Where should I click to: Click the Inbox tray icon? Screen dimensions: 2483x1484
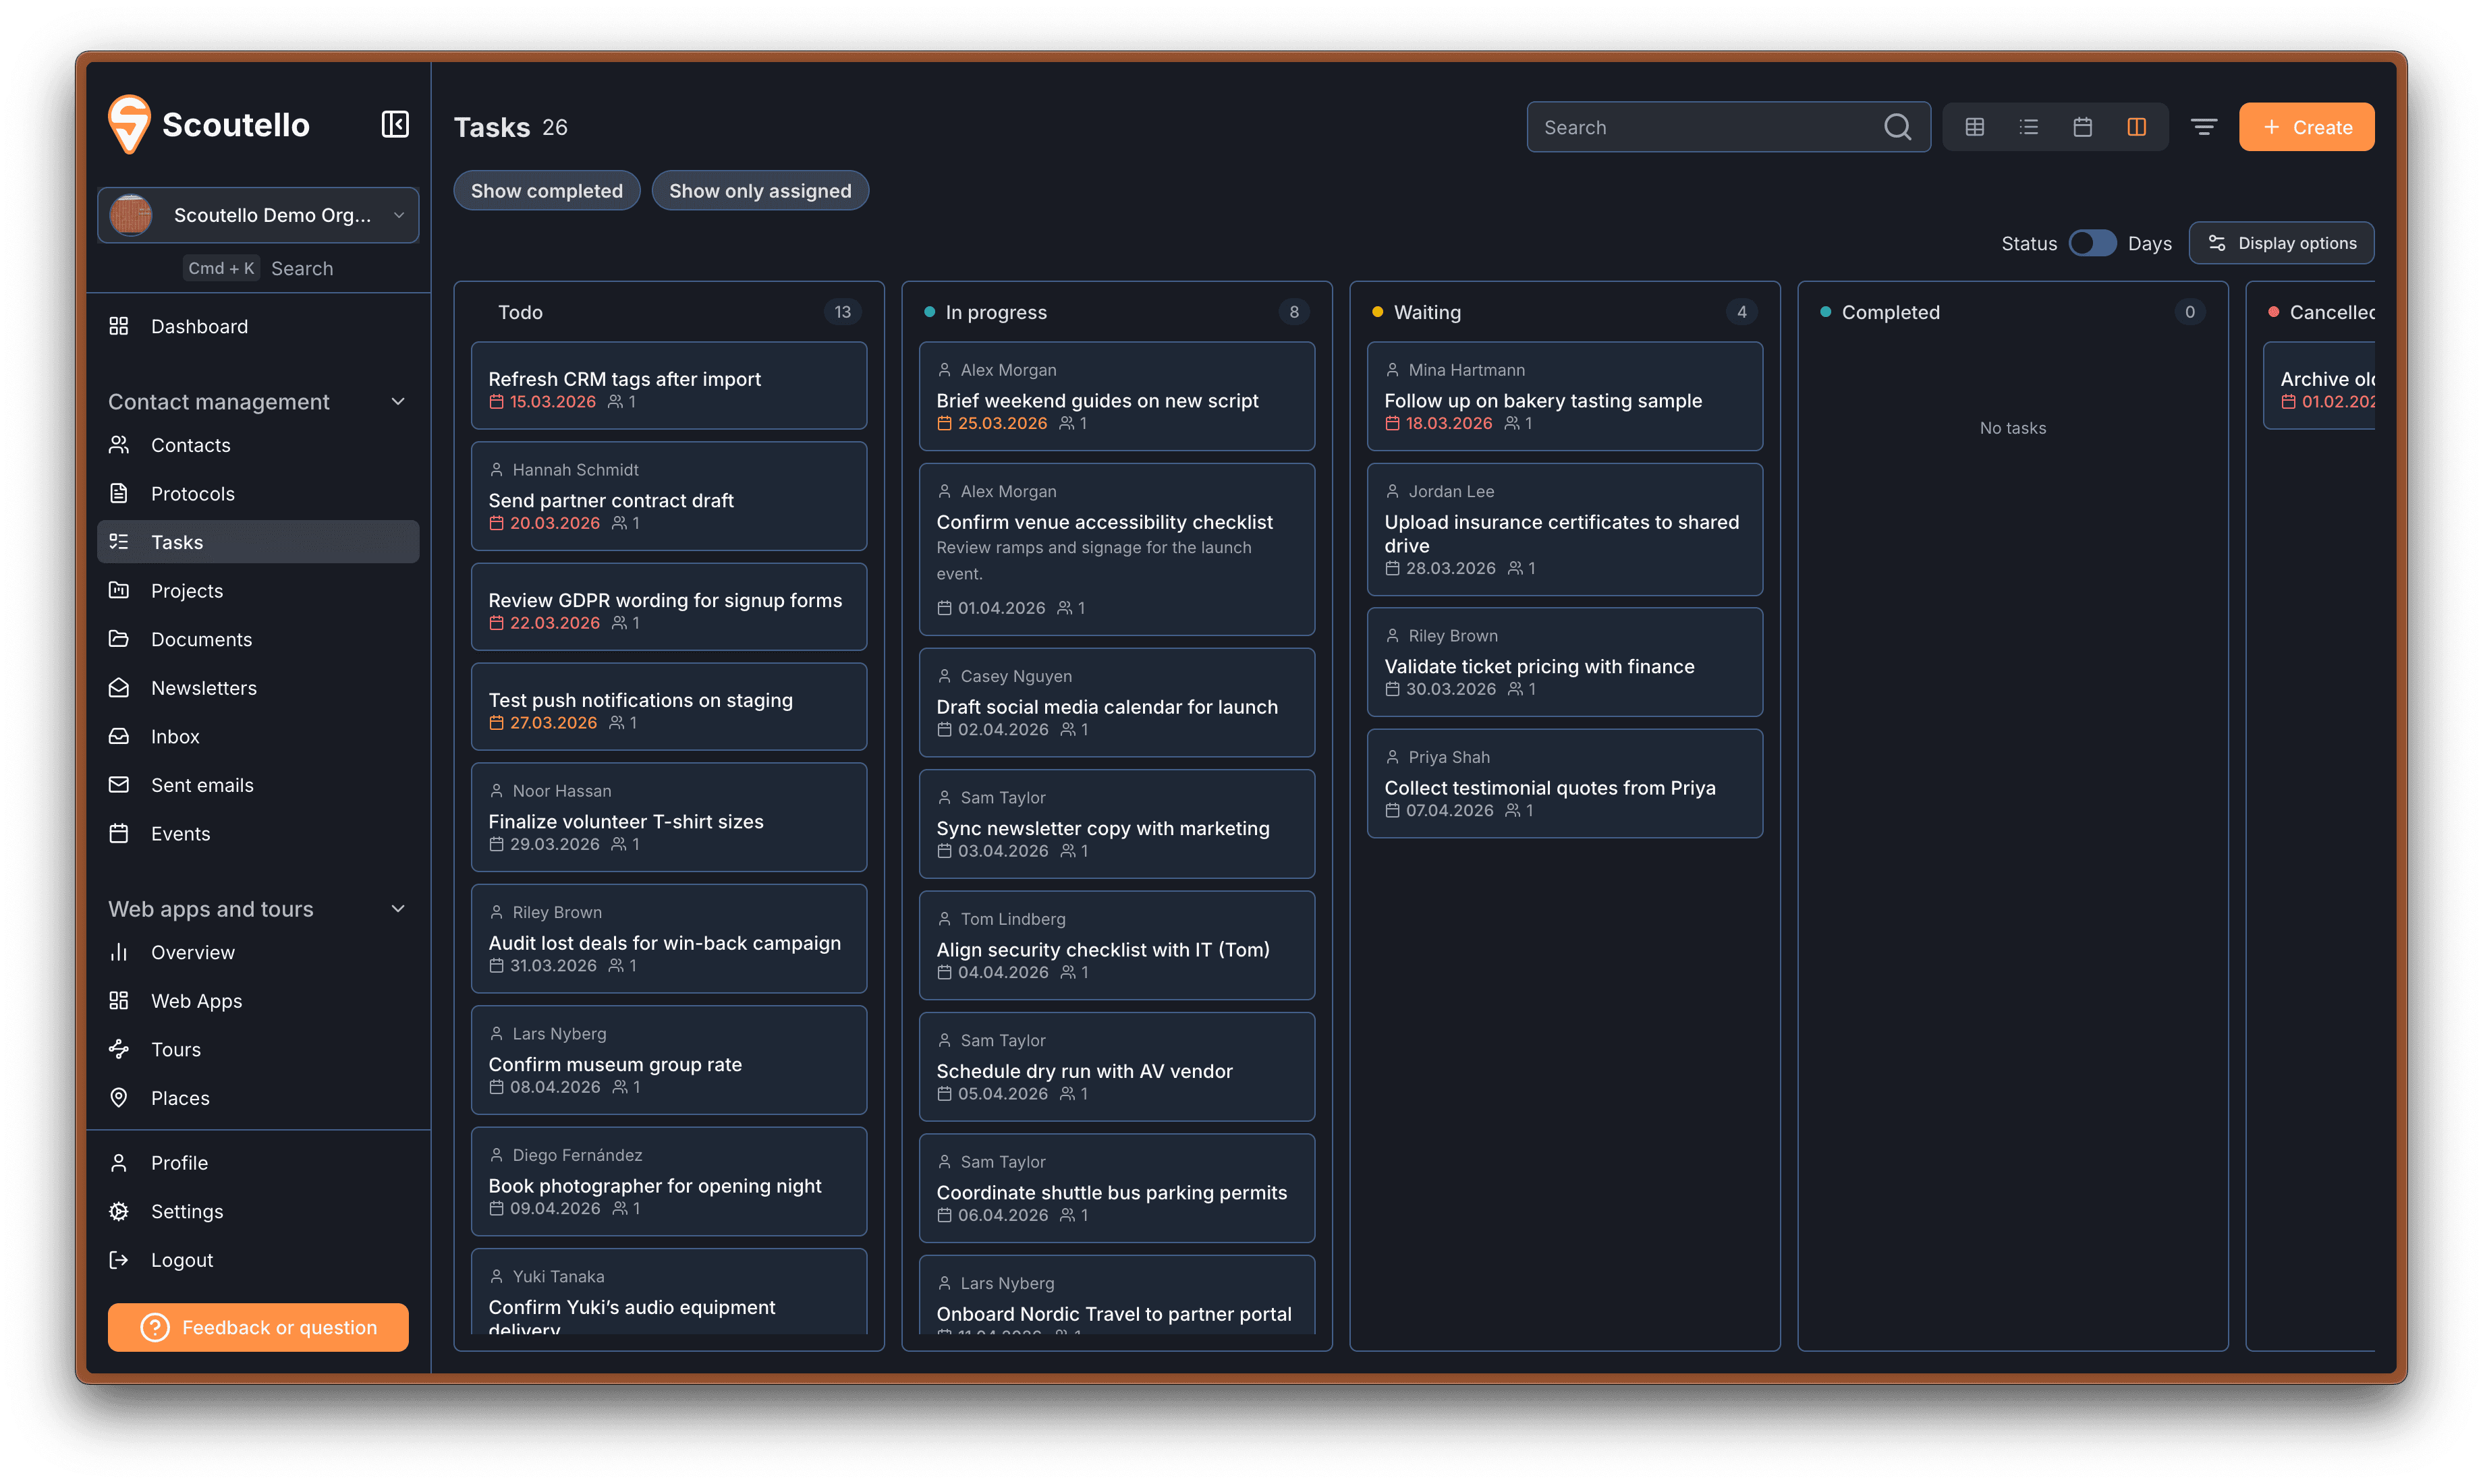tap(119, 736)
